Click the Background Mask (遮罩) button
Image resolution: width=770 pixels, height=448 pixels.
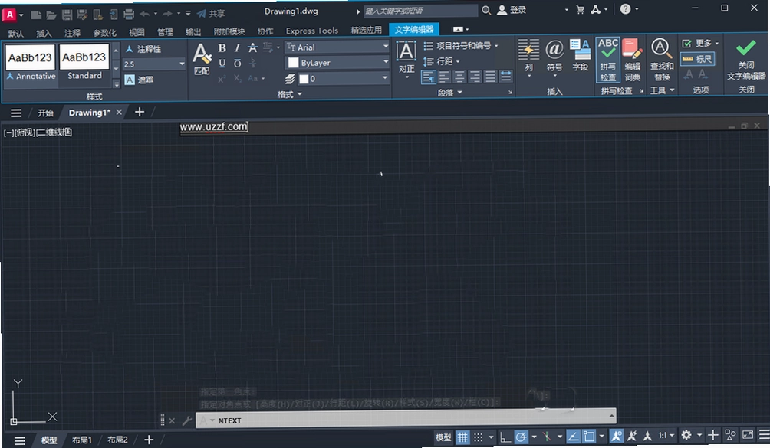(139, 80)
